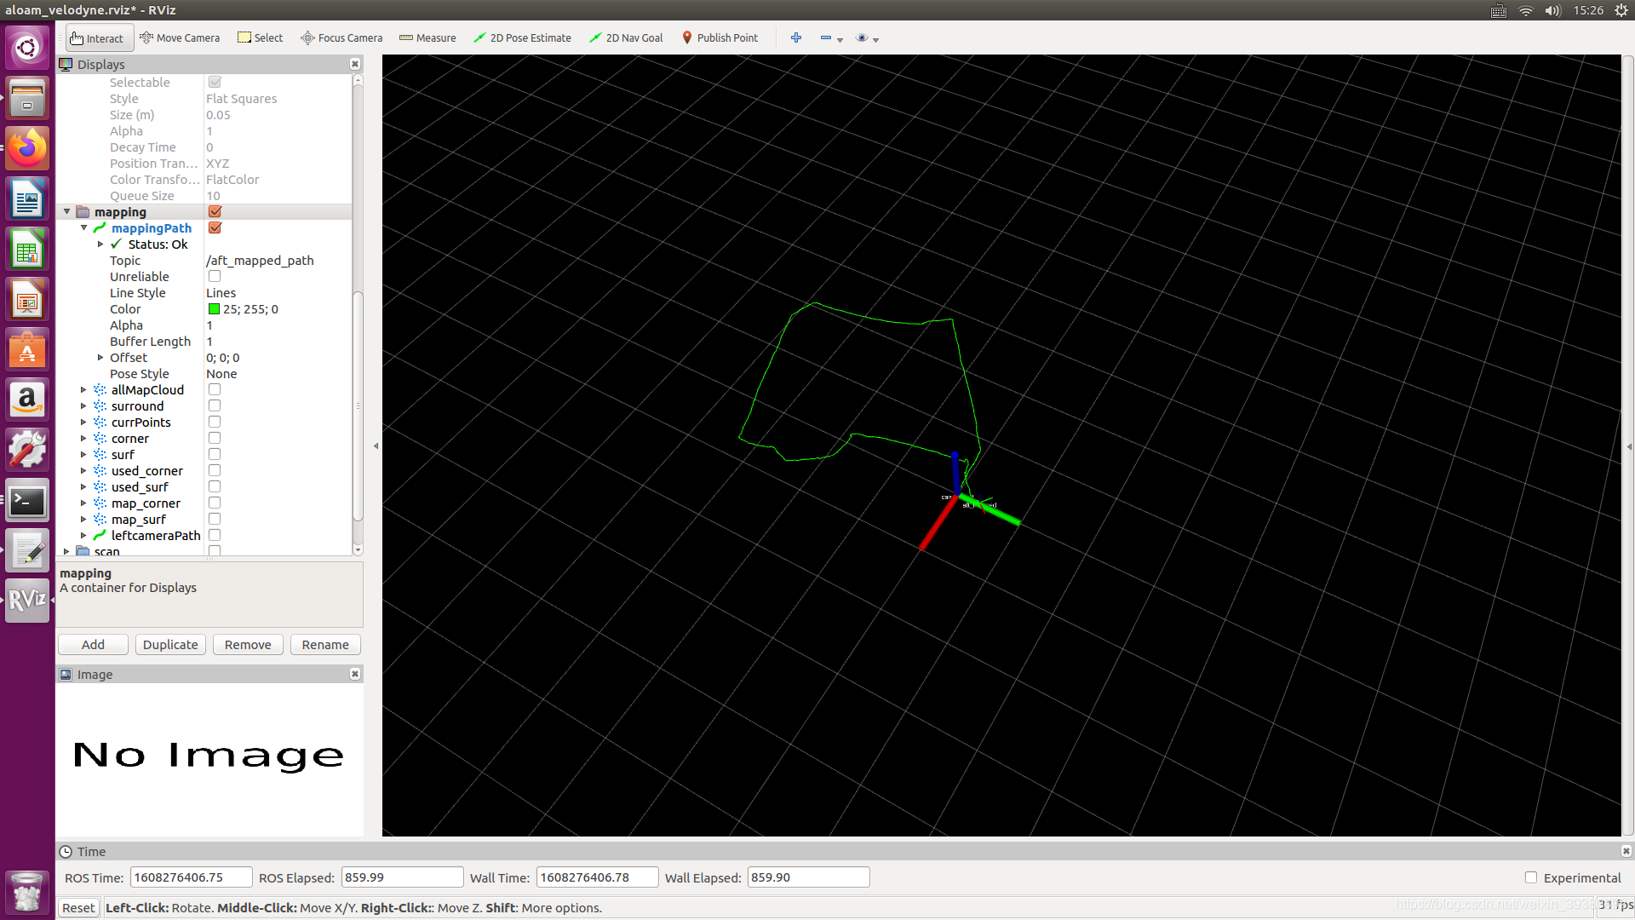Choose the Focus Camera tool
Image resolution: width=1635 pixels, height=920 pixels.
(341, 38)
